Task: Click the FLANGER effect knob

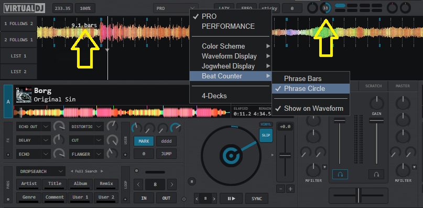Action: [x=112, y=154]
